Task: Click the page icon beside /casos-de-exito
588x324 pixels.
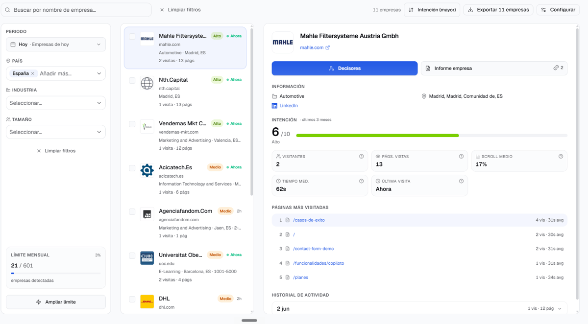Action: click(288, 220)
